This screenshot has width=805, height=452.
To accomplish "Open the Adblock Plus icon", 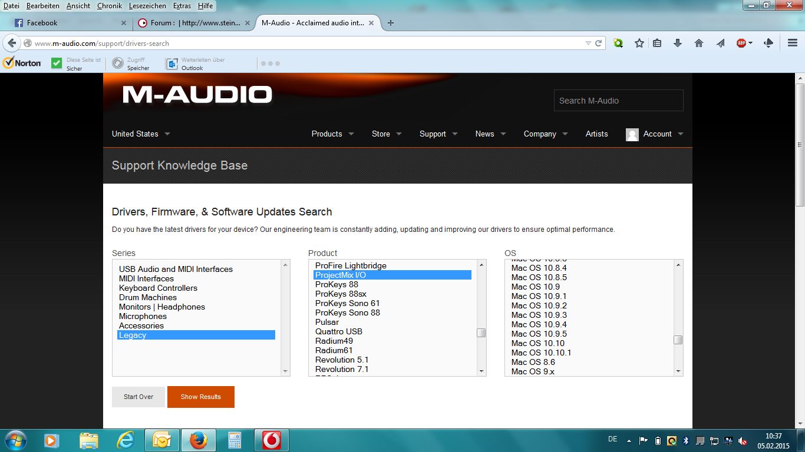I will 741,43.
